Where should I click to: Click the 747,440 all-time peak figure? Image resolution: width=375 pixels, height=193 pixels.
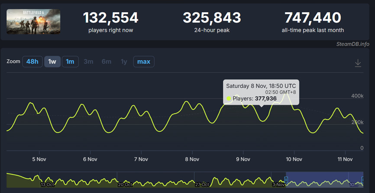click(x=313, y=18)
